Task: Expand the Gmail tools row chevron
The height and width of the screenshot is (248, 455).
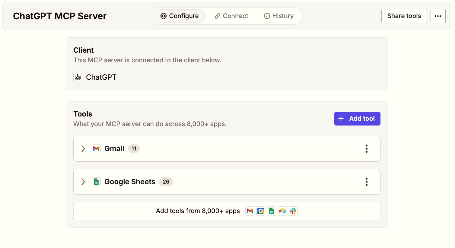Action: 83,149
